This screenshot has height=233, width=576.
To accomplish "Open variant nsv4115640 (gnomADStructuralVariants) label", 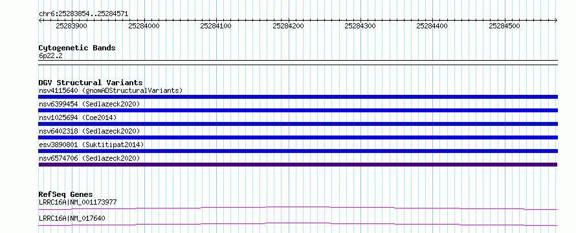I will click(x=111, y=90).
